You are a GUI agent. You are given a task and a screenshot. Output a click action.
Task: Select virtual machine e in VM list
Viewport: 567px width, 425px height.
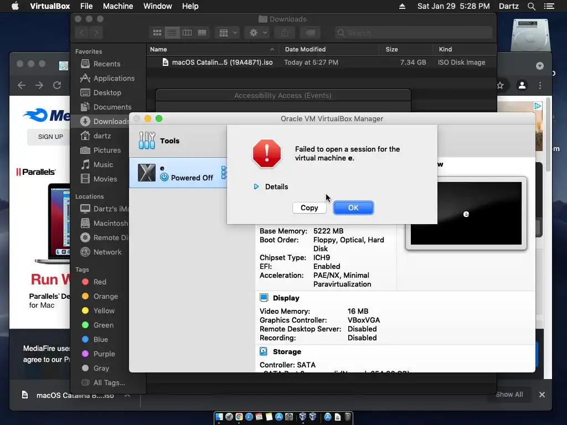pos(178,173)
